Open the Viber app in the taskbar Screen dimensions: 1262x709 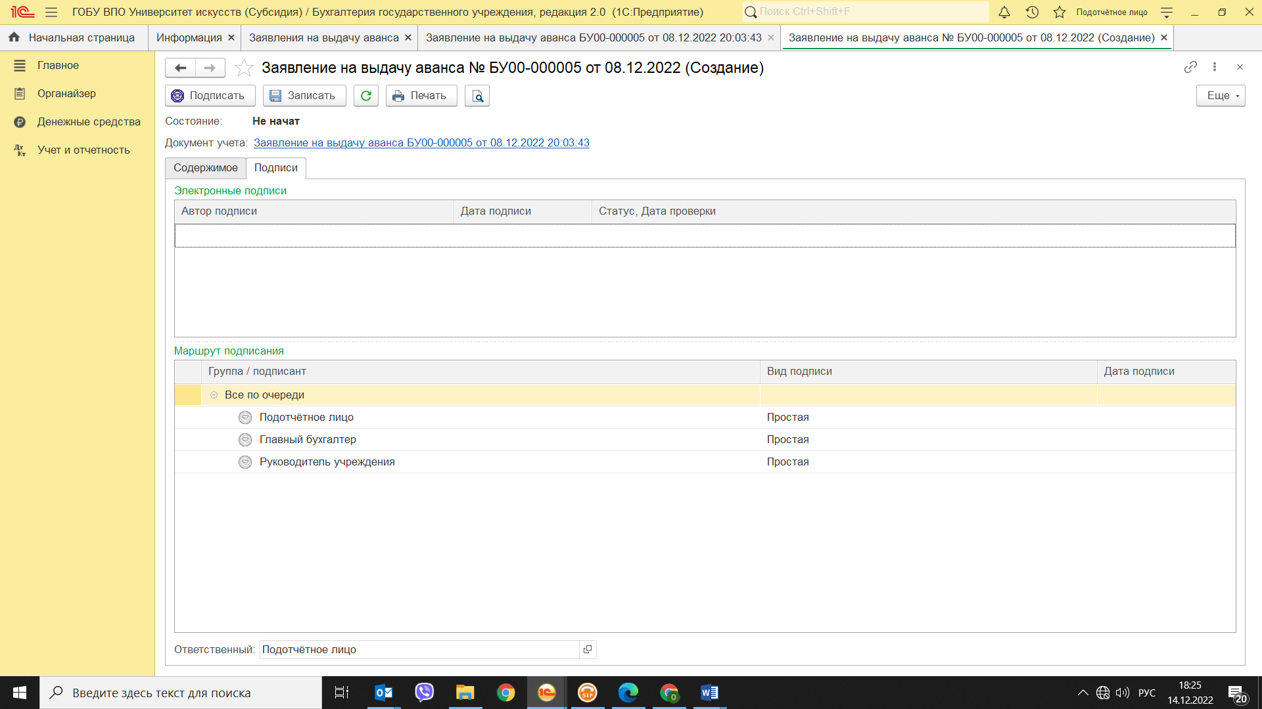[x=424, y=693]
